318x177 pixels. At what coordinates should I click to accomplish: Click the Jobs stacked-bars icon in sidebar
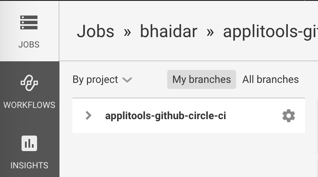tap(29, 23)
